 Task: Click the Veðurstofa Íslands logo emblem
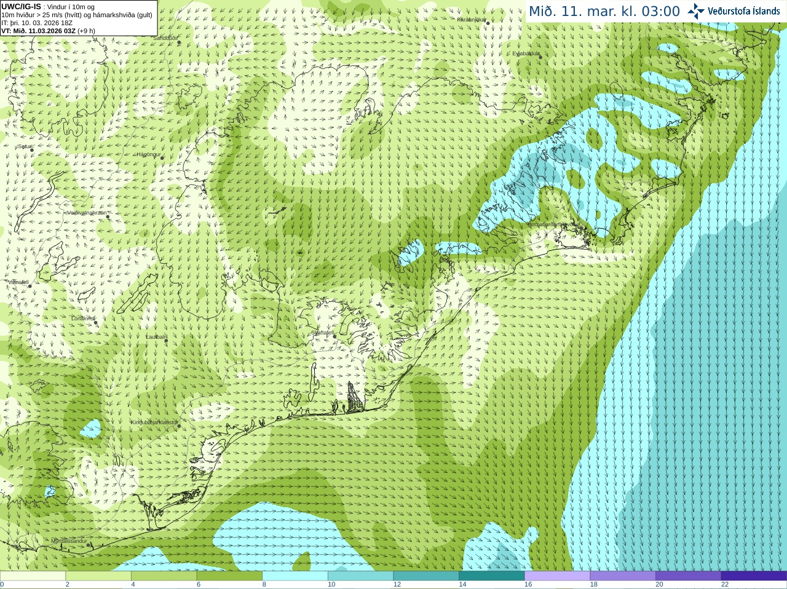696,11
